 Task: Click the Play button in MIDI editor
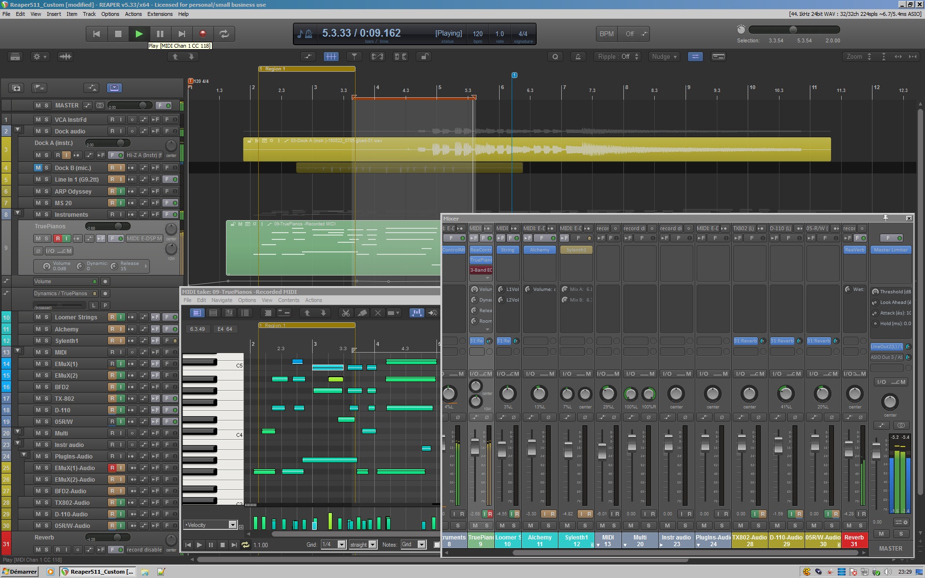(200, 545)
